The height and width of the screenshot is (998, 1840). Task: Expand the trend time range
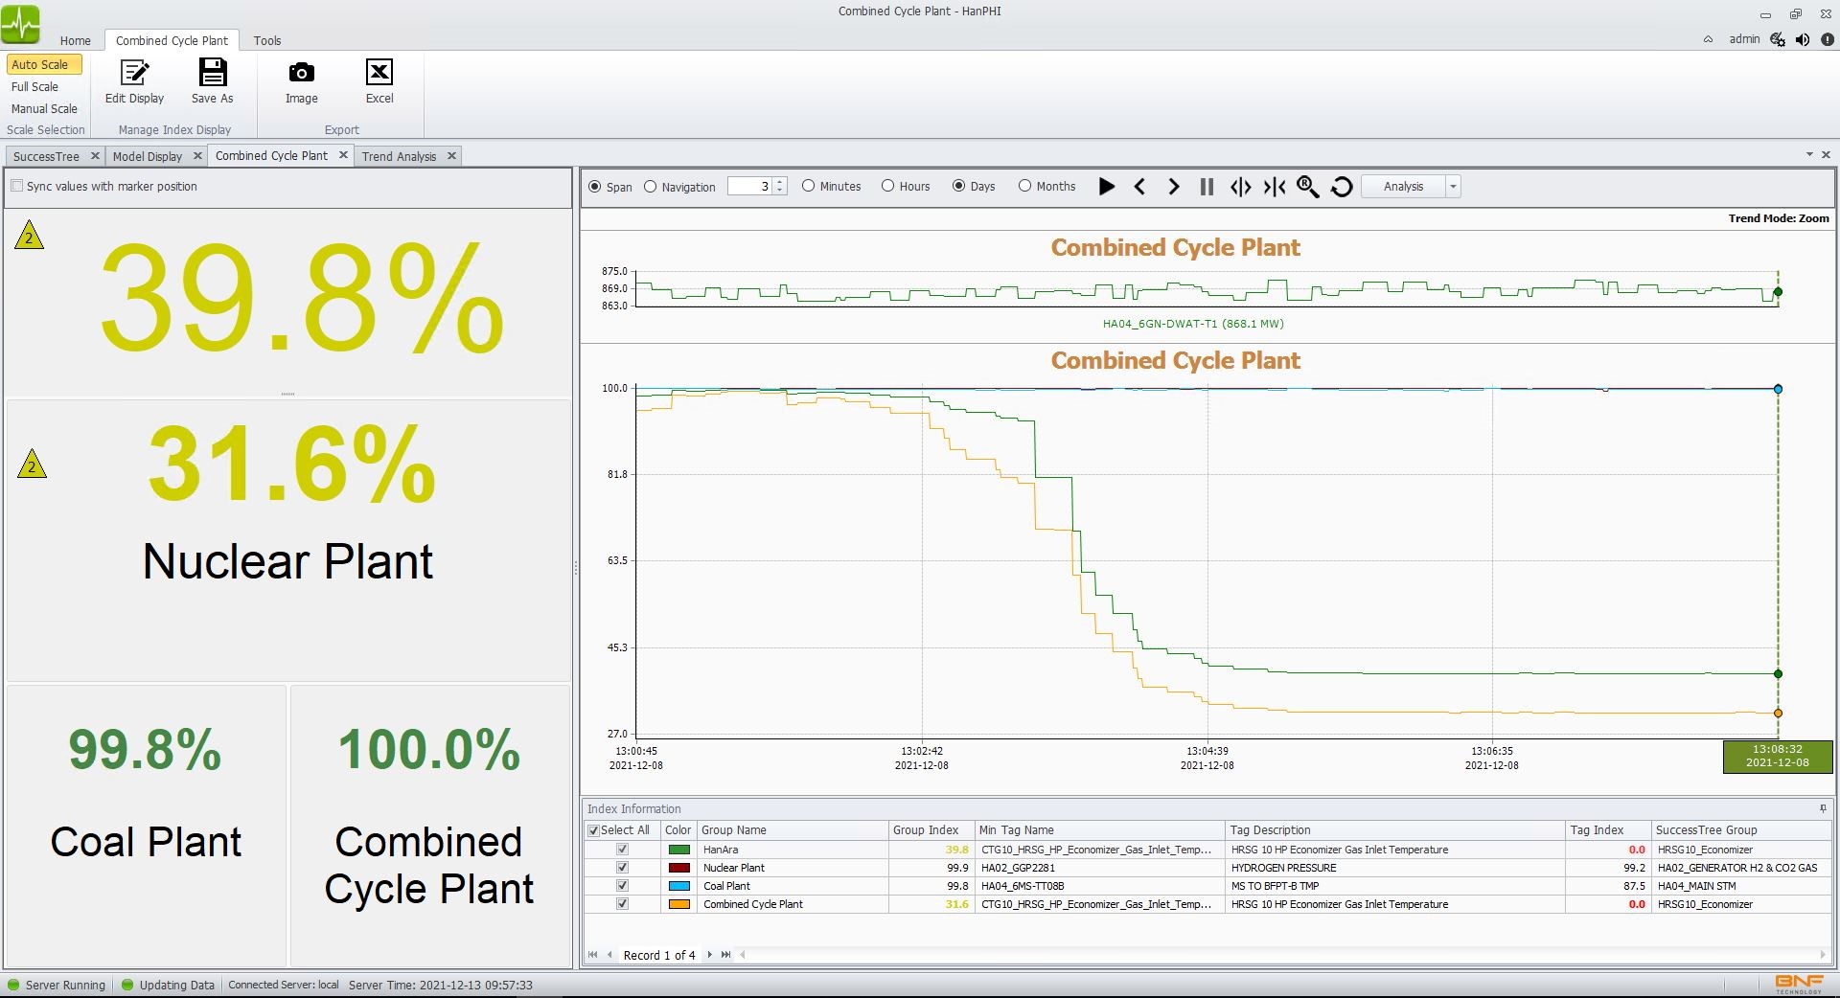pyautogui.click(x=1240, y=187)
